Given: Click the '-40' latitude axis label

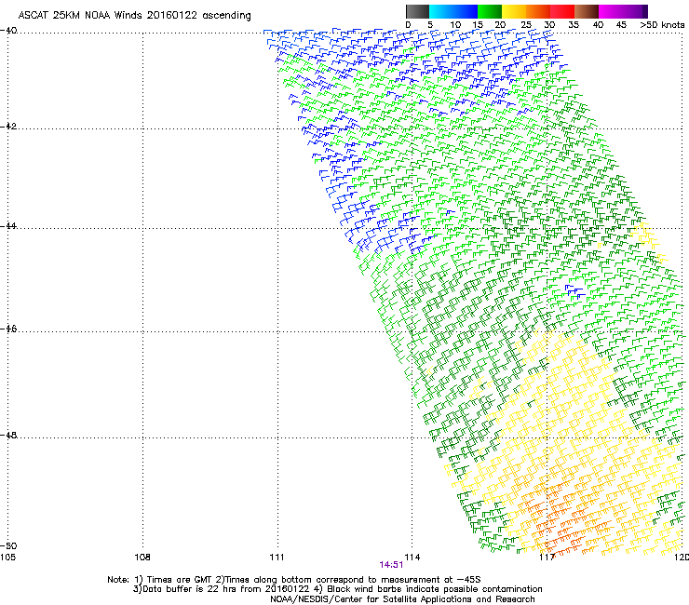Looking at the screenshot, I should pyautogui.click(x=8, y=31).
